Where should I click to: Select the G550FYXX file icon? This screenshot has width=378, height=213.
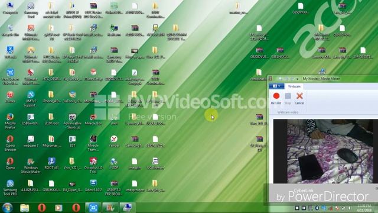(x=301, y=8)
